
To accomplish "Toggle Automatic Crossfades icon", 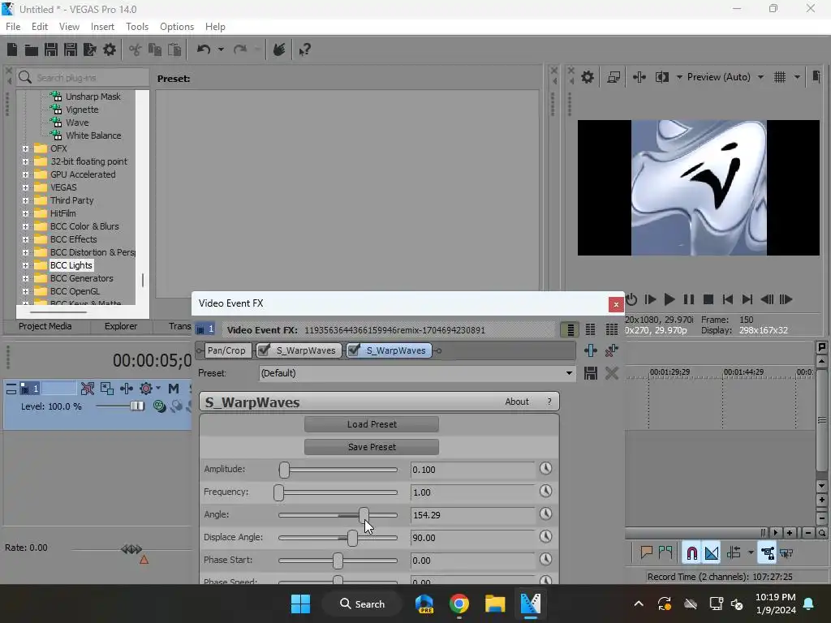I will point(712,553).
